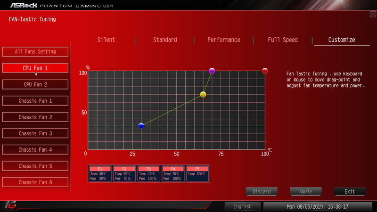Open the Customize tab
377x212 pixels.
click(x=342, y=40)
